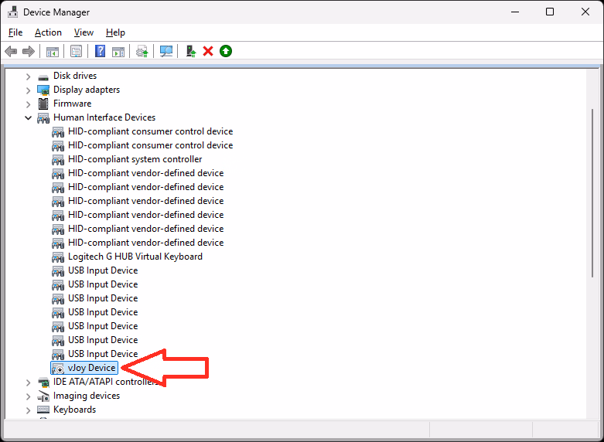Select Logitech G HUB Virtual Keyboard label
This screenshot has width=604, height=442.
click(x=135, y=257)
